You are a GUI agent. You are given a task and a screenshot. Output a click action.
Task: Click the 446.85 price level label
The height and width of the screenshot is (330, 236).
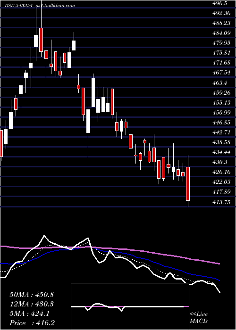point(221,123)
